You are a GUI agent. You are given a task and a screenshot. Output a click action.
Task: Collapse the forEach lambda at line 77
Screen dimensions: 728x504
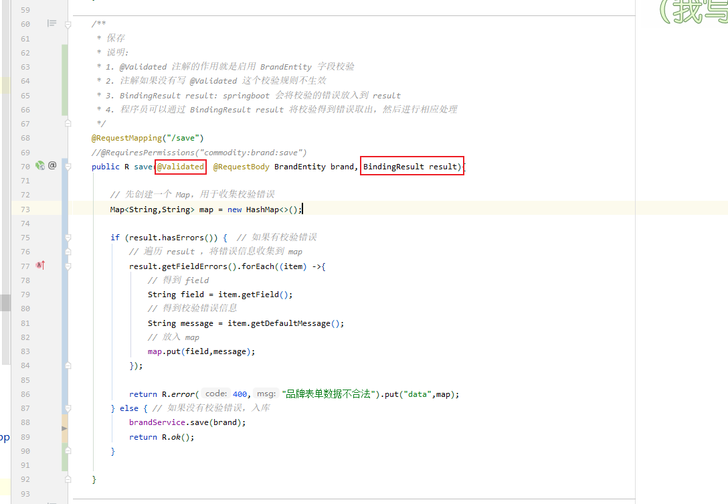tap(68, 266)
